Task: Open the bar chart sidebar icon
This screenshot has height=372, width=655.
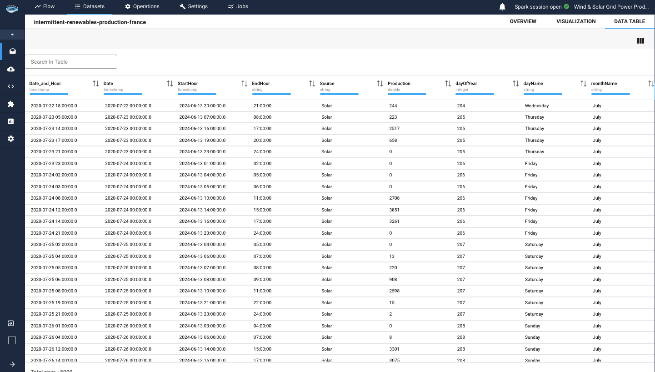Action: click(x=11, y=121)
